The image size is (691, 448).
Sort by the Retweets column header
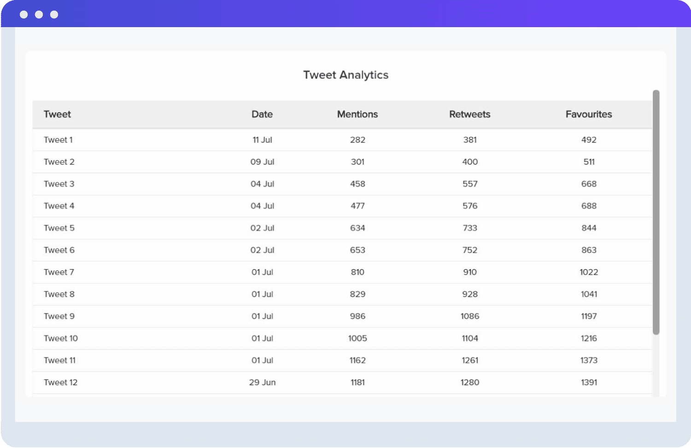pyautogui.click(x=469, y=114)
